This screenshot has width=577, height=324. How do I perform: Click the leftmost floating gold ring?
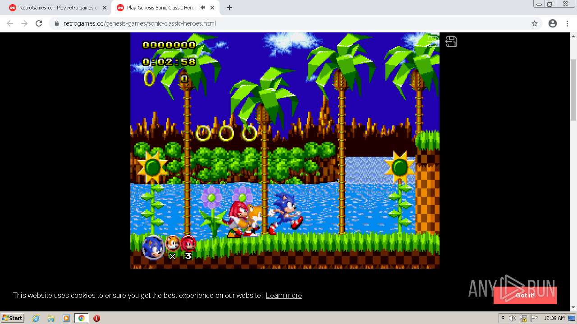[x=203, y=133]
